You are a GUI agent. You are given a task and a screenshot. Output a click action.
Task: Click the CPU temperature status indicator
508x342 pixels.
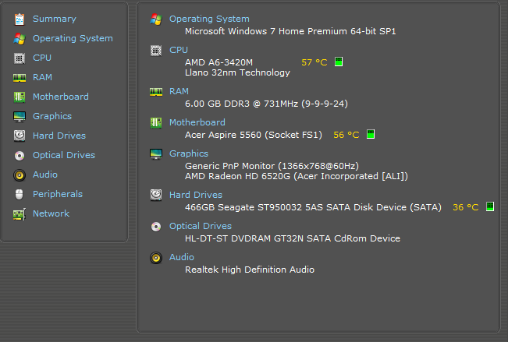[339, 62]
